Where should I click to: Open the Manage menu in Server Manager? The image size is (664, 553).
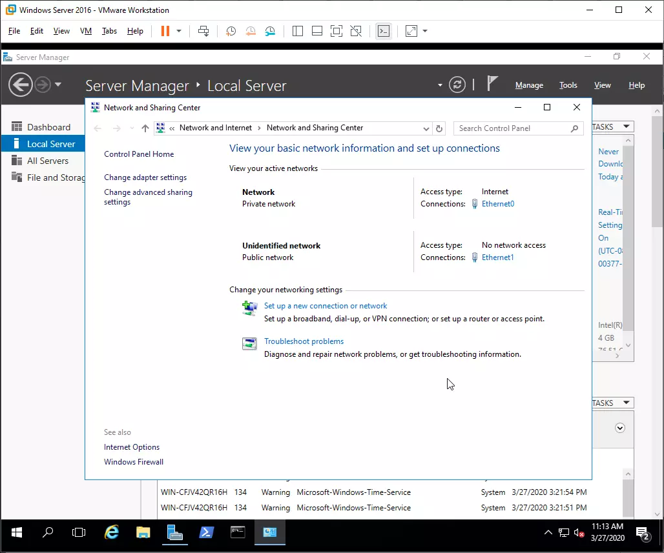(x=529, y=85)
